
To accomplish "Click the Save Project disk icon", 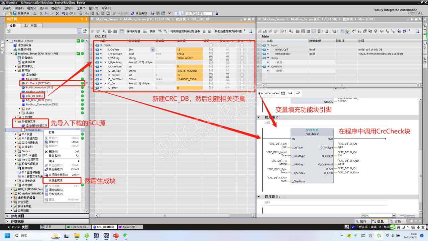I will tap(15, 13).
